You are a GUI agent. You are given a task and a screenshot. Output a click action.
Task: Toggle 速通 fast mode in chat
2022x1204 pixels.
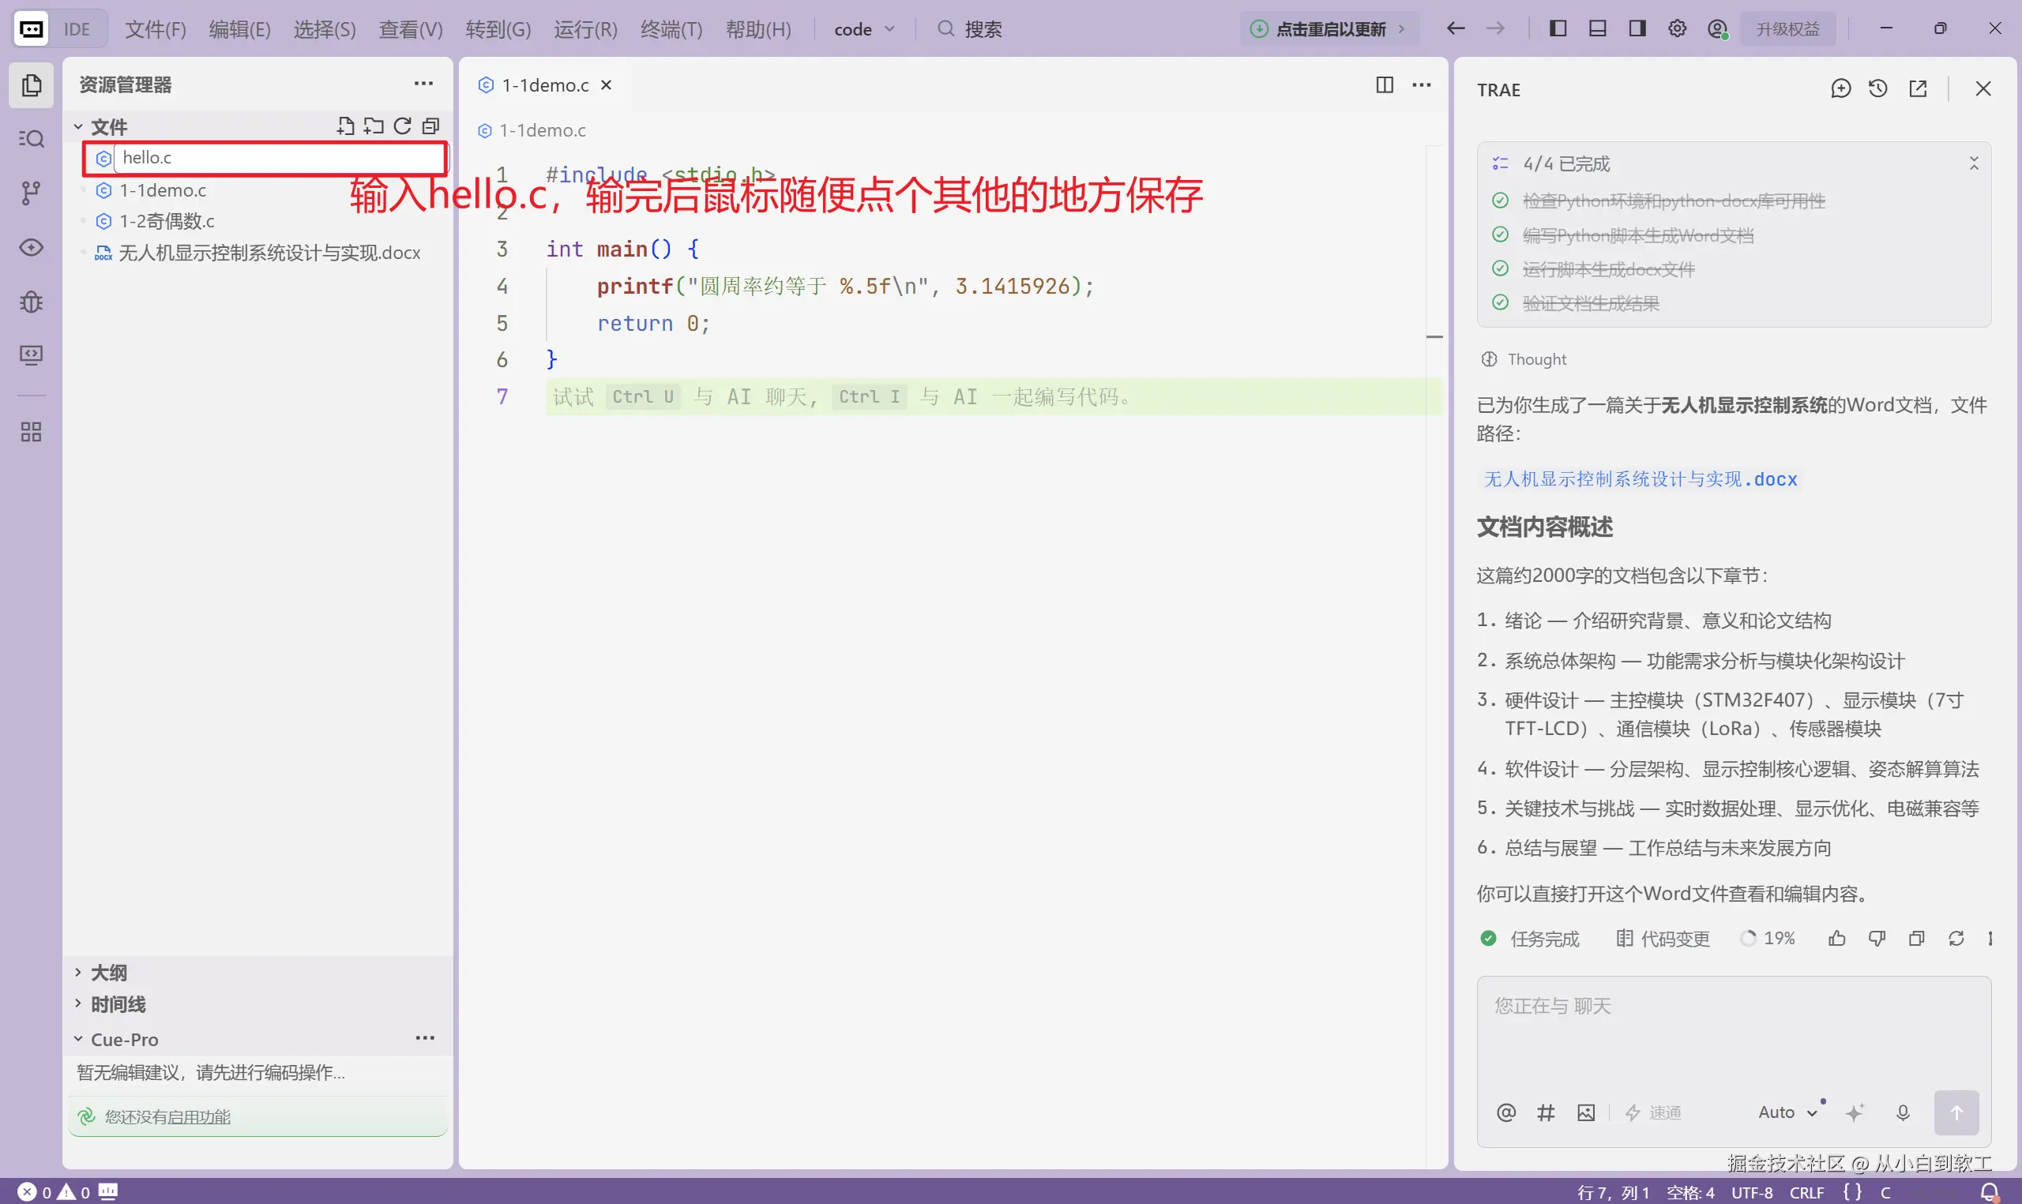(1654, 1112)
